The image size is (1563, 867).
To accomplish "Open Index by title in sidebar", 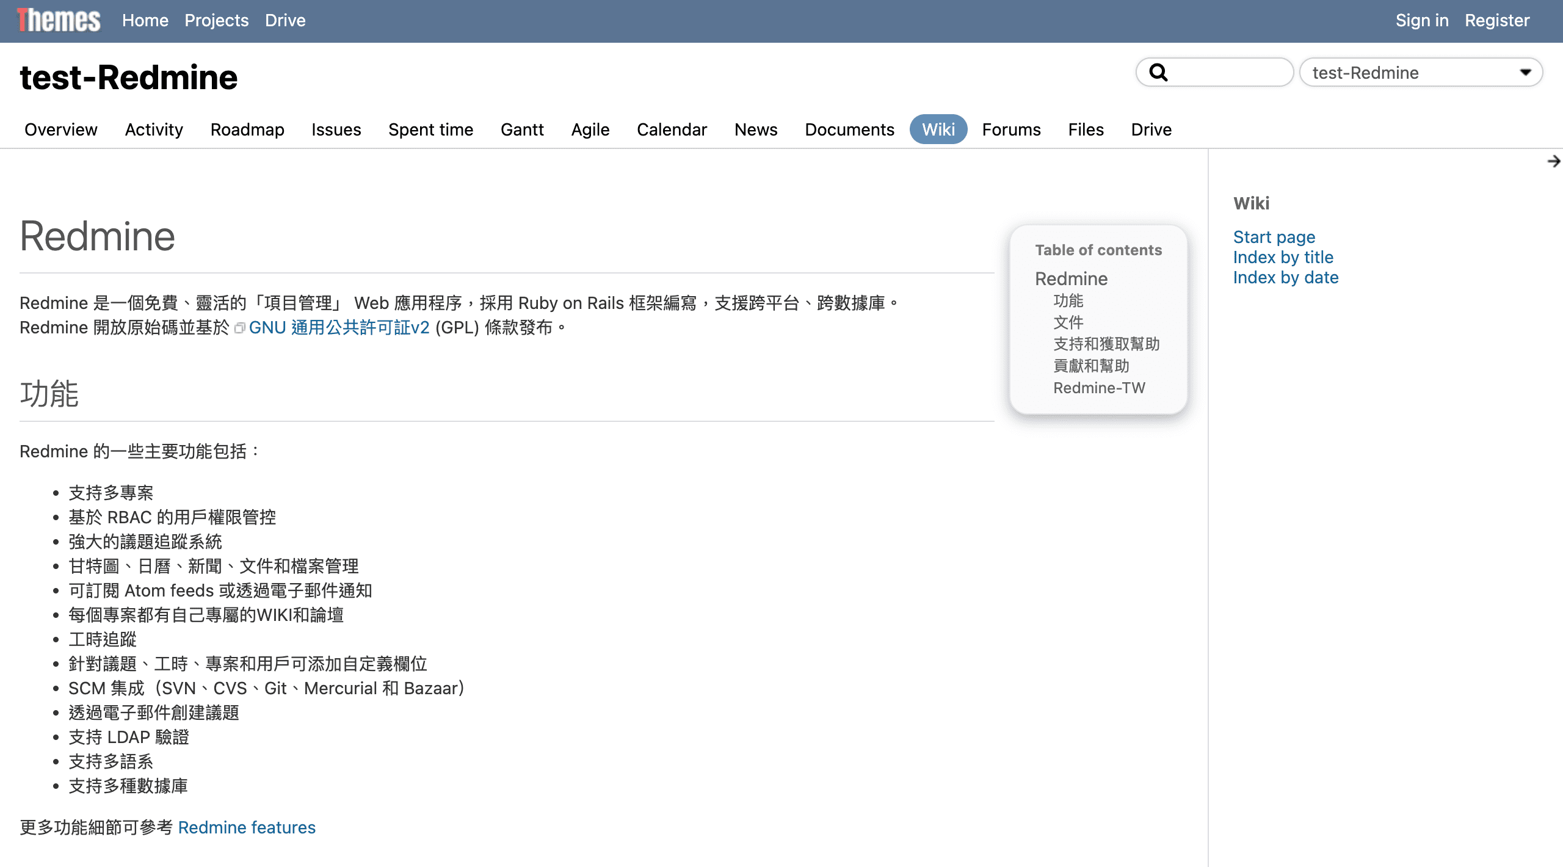I will pos(1283,257).
